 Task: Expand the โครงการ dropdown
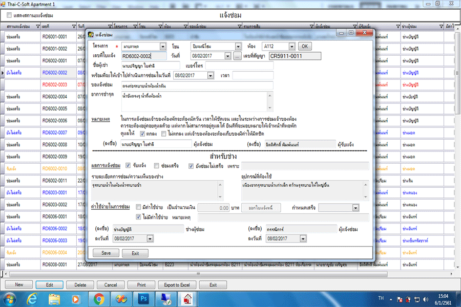tap(163, 47)
